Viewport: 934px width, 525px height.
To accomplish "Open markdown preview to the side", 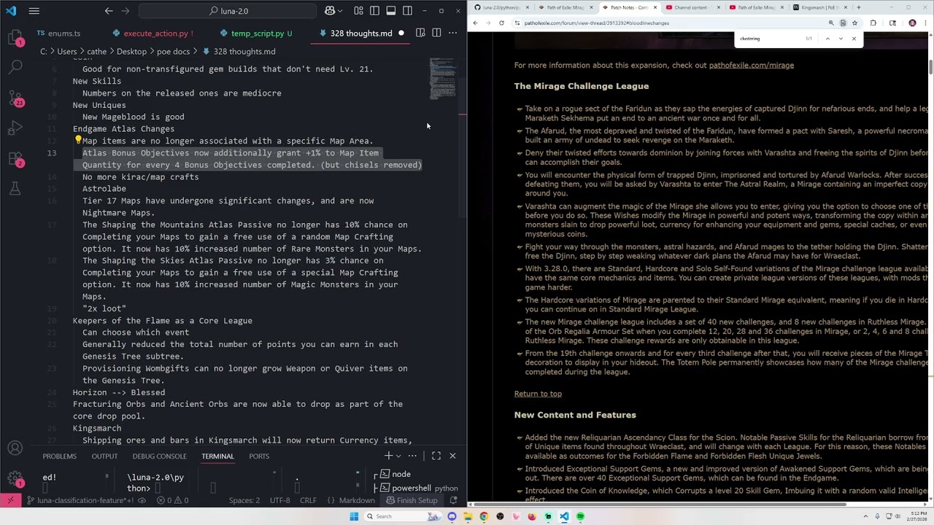I will pos(420,33).
